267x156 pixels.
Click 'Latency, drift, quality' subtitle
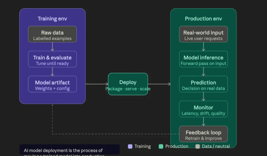tap(203, 113)
